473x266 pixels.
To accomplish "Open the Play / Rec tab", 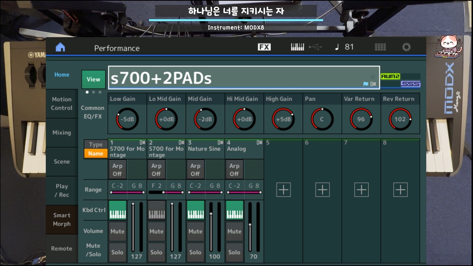I will coord(62,191).
